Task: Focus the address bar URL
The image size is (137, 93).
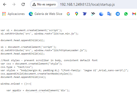Action: tap(87, 4)
